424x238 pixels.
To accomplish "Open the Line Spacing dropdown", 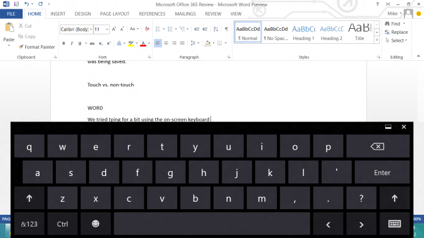I will (x=195, y=43).
